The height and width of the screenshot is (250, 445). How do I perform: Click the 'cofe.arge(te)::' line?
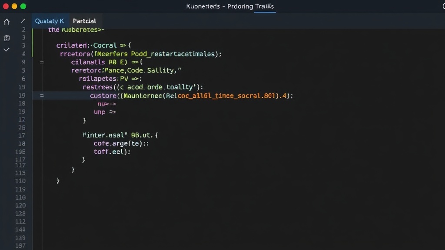click(121, 143)
